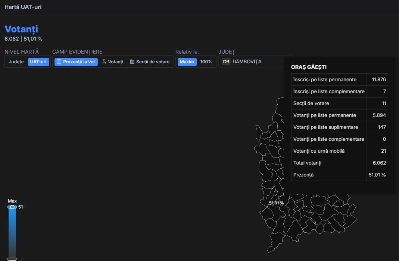Click the 51,01 % label on the map
The width and height of the screenshot is (399, 261).
(x=276, y=203)
